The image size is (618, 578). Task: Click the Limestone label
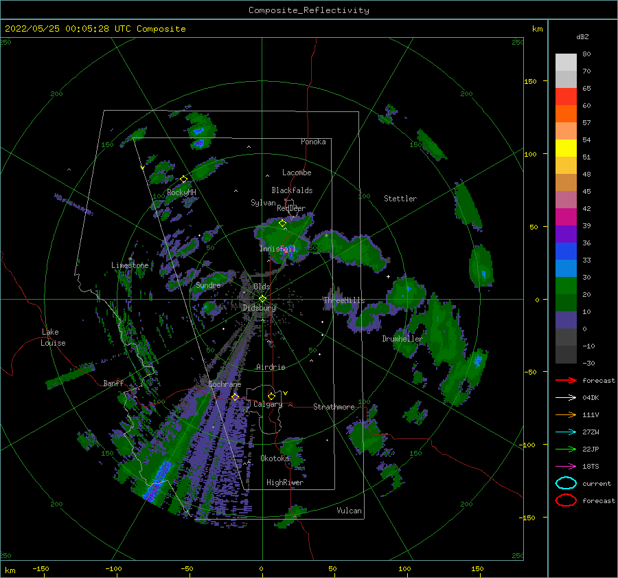click(130, 265)
